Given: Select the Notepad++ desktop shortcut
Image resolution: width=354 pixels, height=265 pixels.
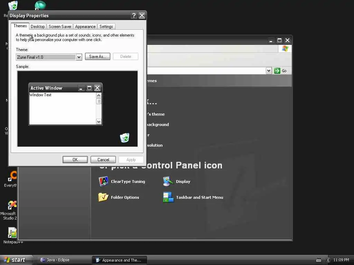Looking at the screenshot, I should coord(13,235).
